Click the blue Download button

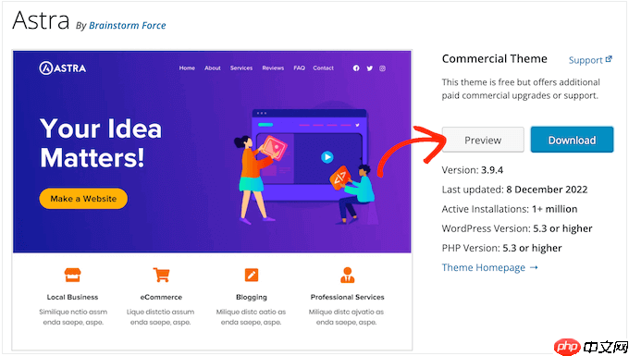tap(572, 140)
